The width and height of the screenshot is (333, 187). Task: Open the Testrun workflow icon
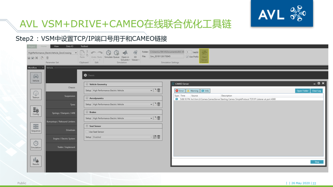point(35,94)
